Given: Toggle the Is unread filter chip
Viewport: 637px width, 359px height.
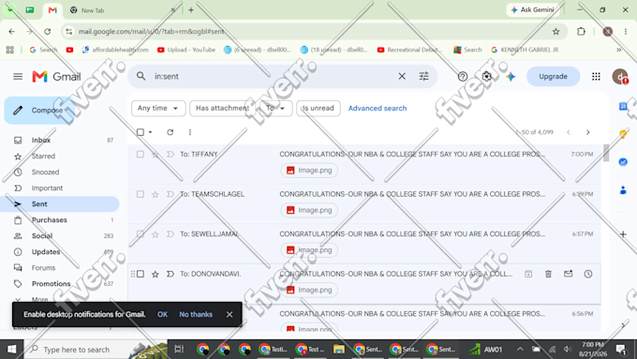Looking at the screenshot, I should [x=318, y=108].
